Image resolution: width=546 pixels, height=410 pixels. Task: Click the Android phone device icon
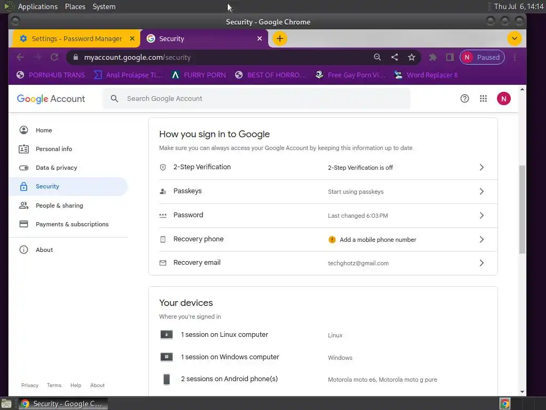(166, 379)
